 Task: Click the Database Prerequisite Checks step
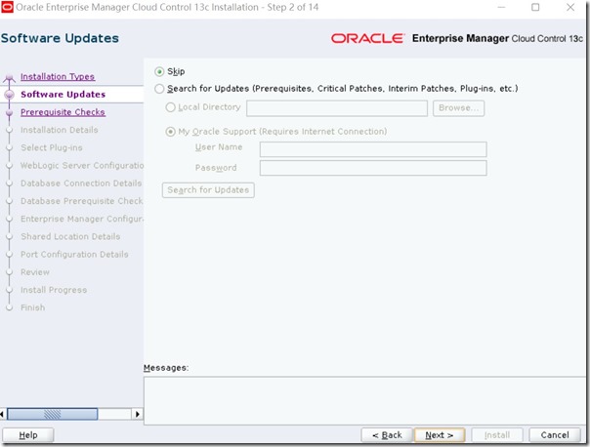pyautogui.click(x=82, y=201)
